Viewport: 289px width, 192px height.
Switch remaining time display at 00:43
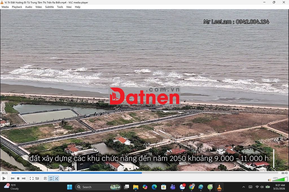click(284, 173)
